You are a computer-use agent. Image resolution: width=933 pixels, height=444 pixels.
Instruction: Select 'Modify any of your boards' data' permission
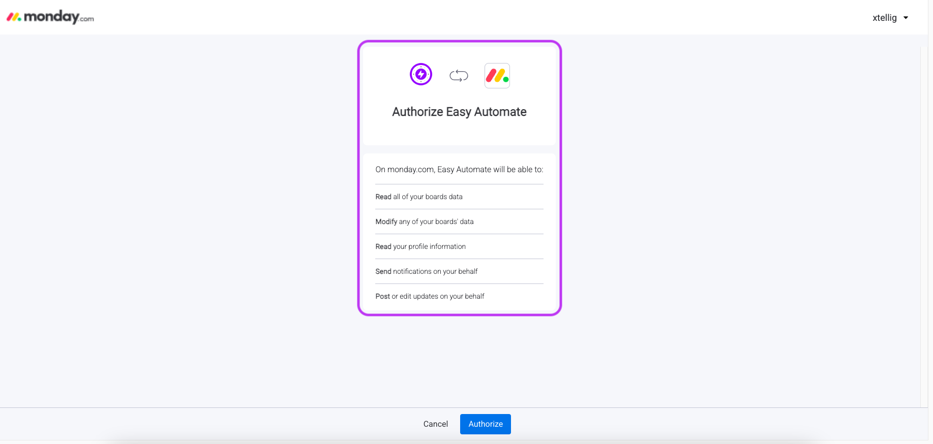(x=425, y=221)
